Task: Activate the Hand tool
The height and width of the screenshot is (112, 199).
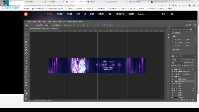Action: pyautogui.click(x=26, y=82)
